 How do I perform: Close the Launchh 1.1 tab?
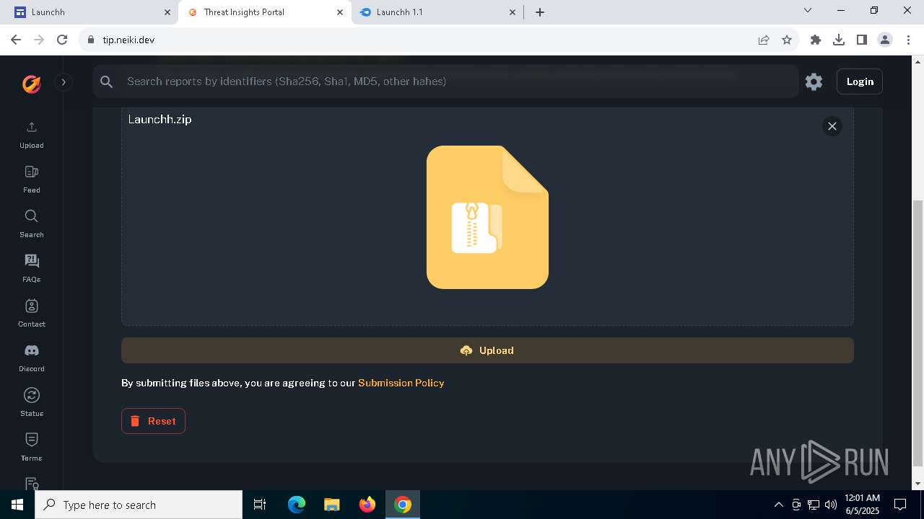[513, 12]
